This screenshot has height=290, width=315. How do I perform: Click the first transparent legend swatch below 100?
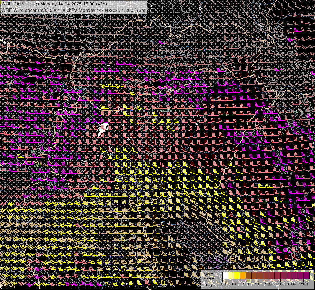click(219, 276)
